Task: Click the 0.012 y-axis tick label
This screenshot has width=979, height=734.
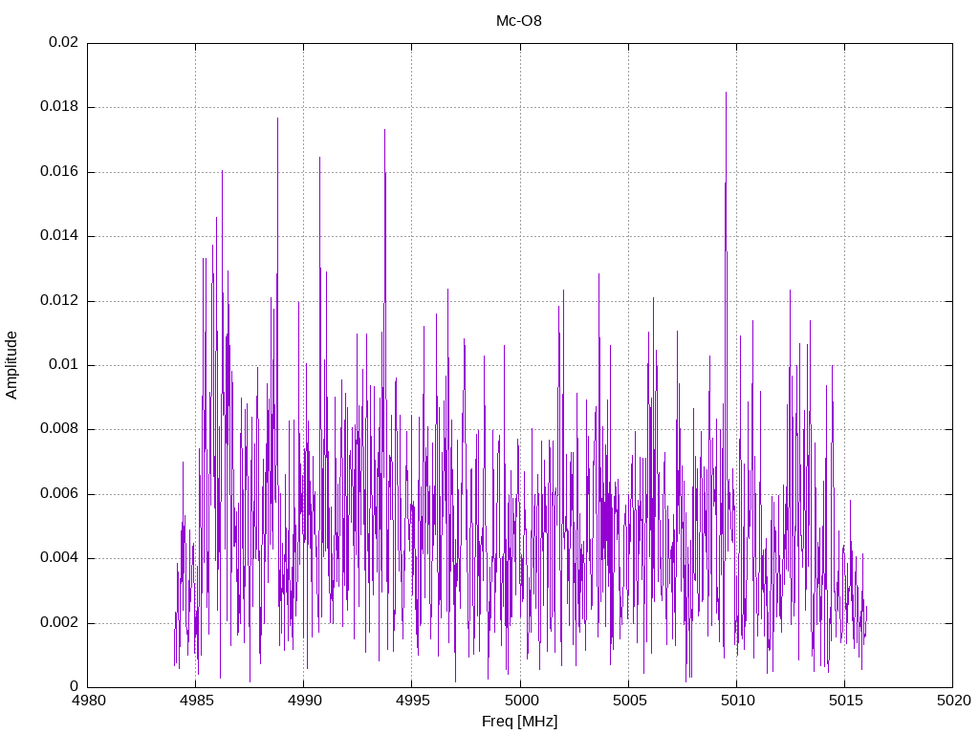Action: coord(59,300)
